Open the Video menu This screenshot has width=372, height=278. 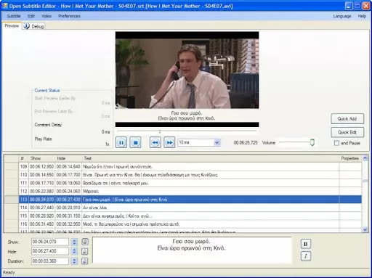[46, 16]
